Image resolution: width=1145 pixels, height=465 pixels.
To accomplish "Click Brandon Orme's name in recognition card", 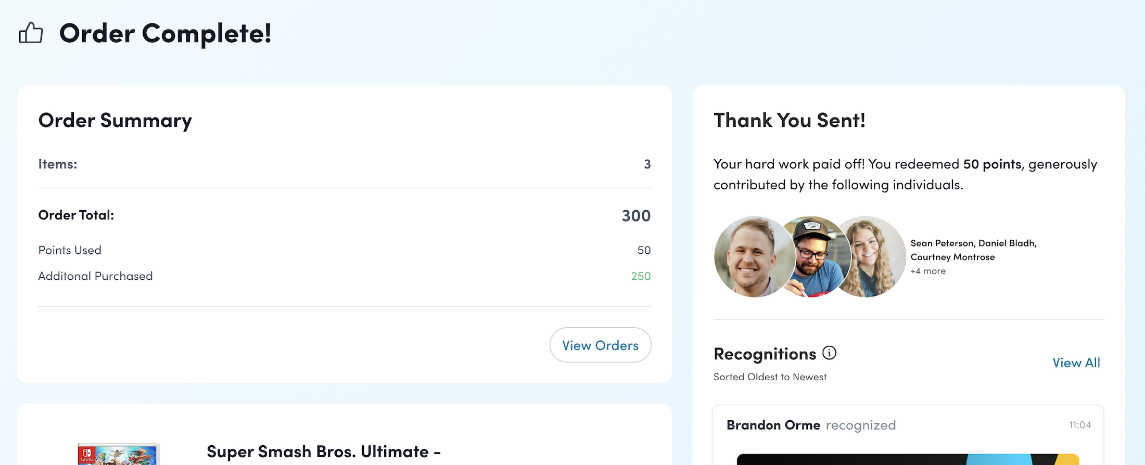I will (773, 425).
